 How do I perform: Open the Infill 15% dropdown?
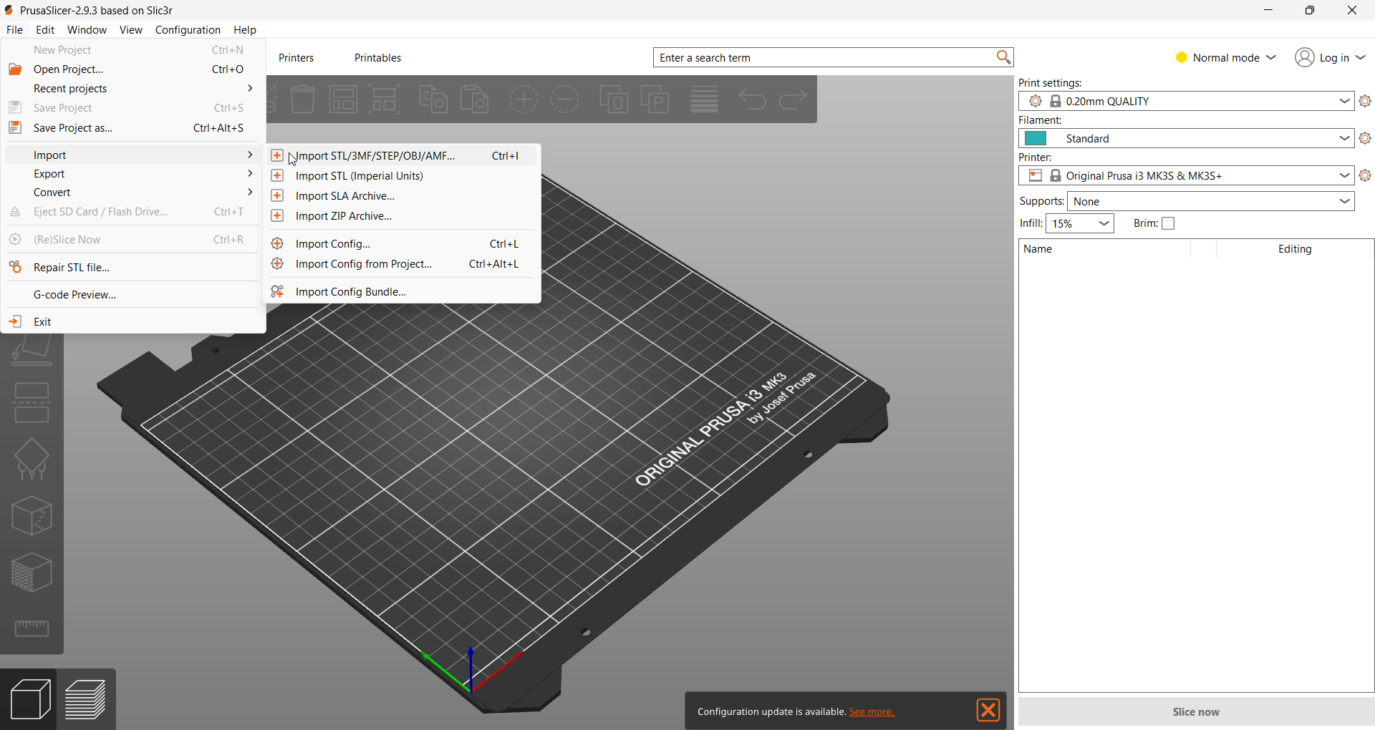1080,224
